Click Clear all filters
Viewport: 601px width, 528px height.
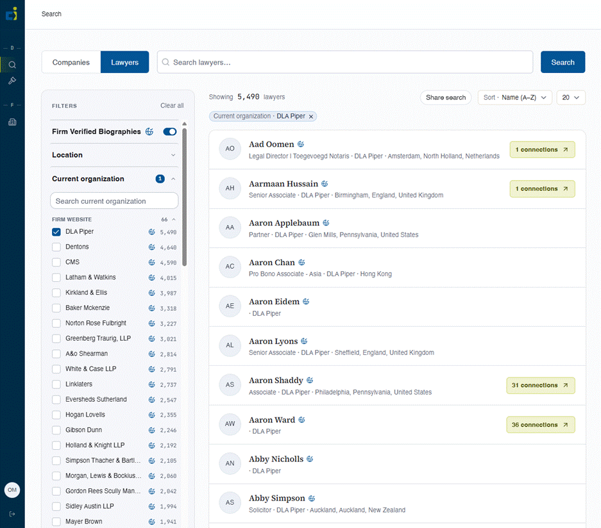point(172,106)
